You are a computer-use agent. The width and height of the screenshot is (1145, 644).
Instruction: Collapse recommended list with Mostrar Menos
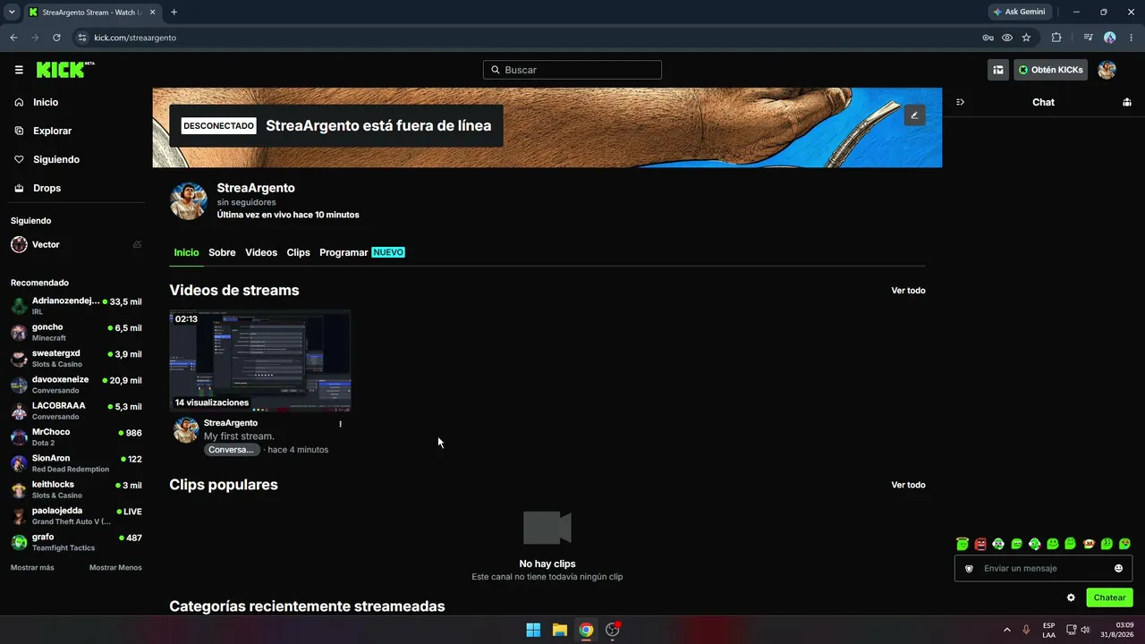coord(115,567)
